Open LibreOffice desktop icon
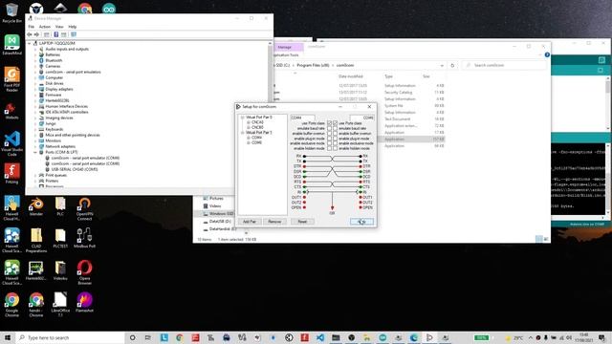Image resolution: width=612 pixels, height=344 pixels. tap(60, 305)
